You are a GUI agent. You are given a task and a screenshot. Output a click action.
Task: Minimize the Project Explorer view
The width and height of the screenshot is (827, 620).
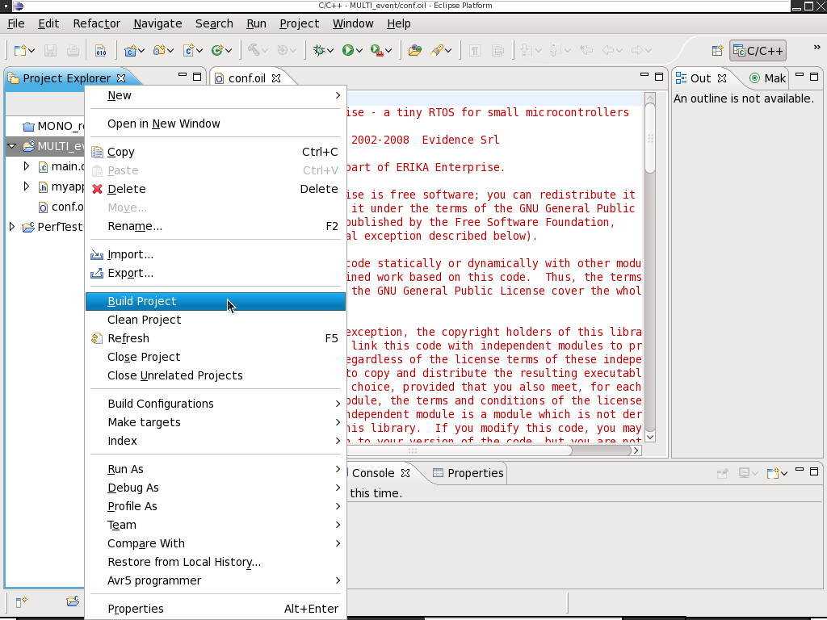pos(183,75)
